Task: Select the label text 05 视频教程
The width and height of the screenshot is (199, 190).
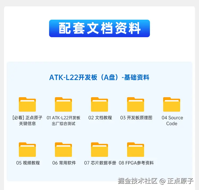Action: (28, 163)
